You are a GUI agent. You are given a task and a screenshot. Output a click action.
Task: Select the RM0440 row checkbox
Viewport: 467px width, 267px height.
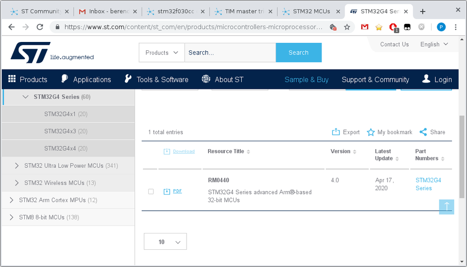click(151, 192)
